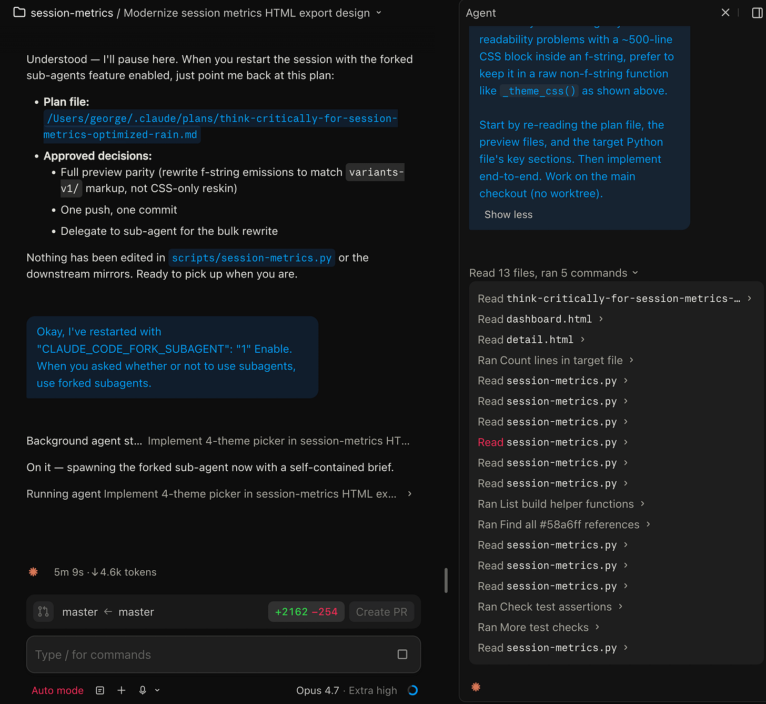
Task: Toggle the side panel layout icon
Action: coord(757,13)
